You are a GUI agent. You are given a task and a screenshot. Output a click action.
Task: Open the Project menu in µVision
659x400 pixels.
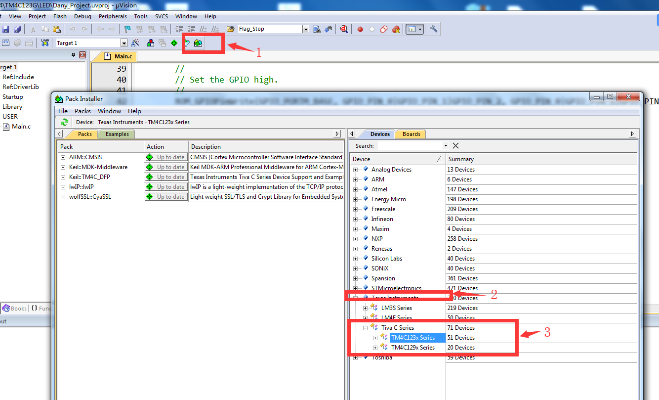37,16
